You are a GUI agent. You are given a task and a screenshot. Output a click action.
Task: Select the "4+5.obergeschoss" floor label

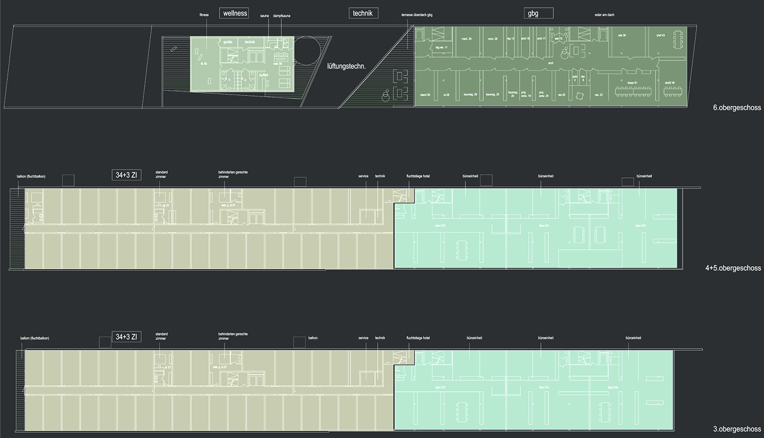(x=733, y=268)
